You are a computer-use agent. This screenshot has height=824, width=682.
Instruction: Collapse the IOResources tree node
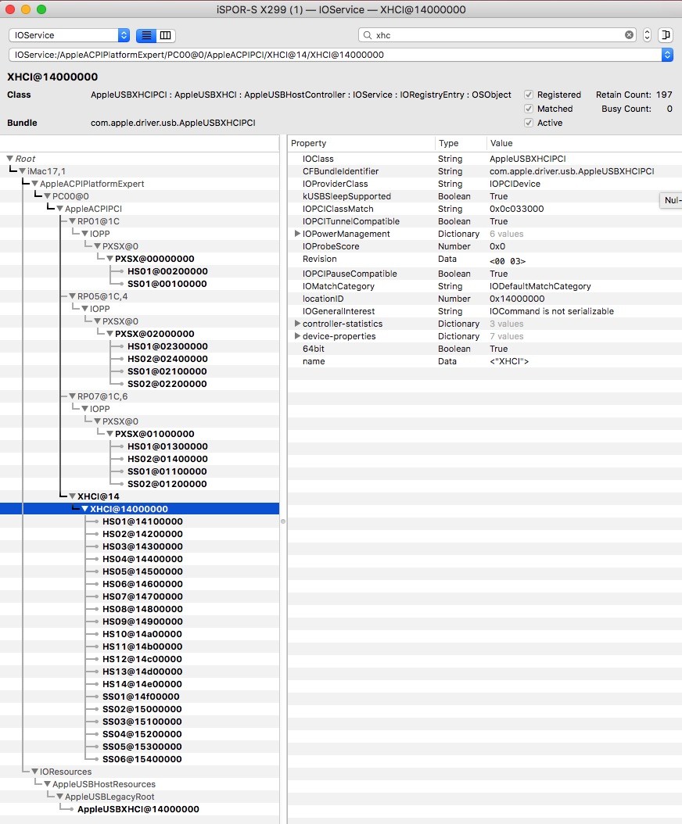(x=34, y=772)
